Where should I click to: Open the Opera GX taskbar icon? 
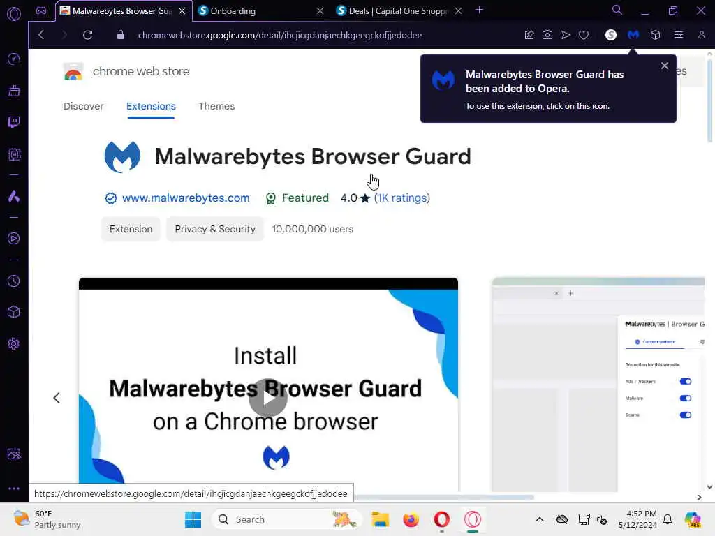click(x=473, y=519)
